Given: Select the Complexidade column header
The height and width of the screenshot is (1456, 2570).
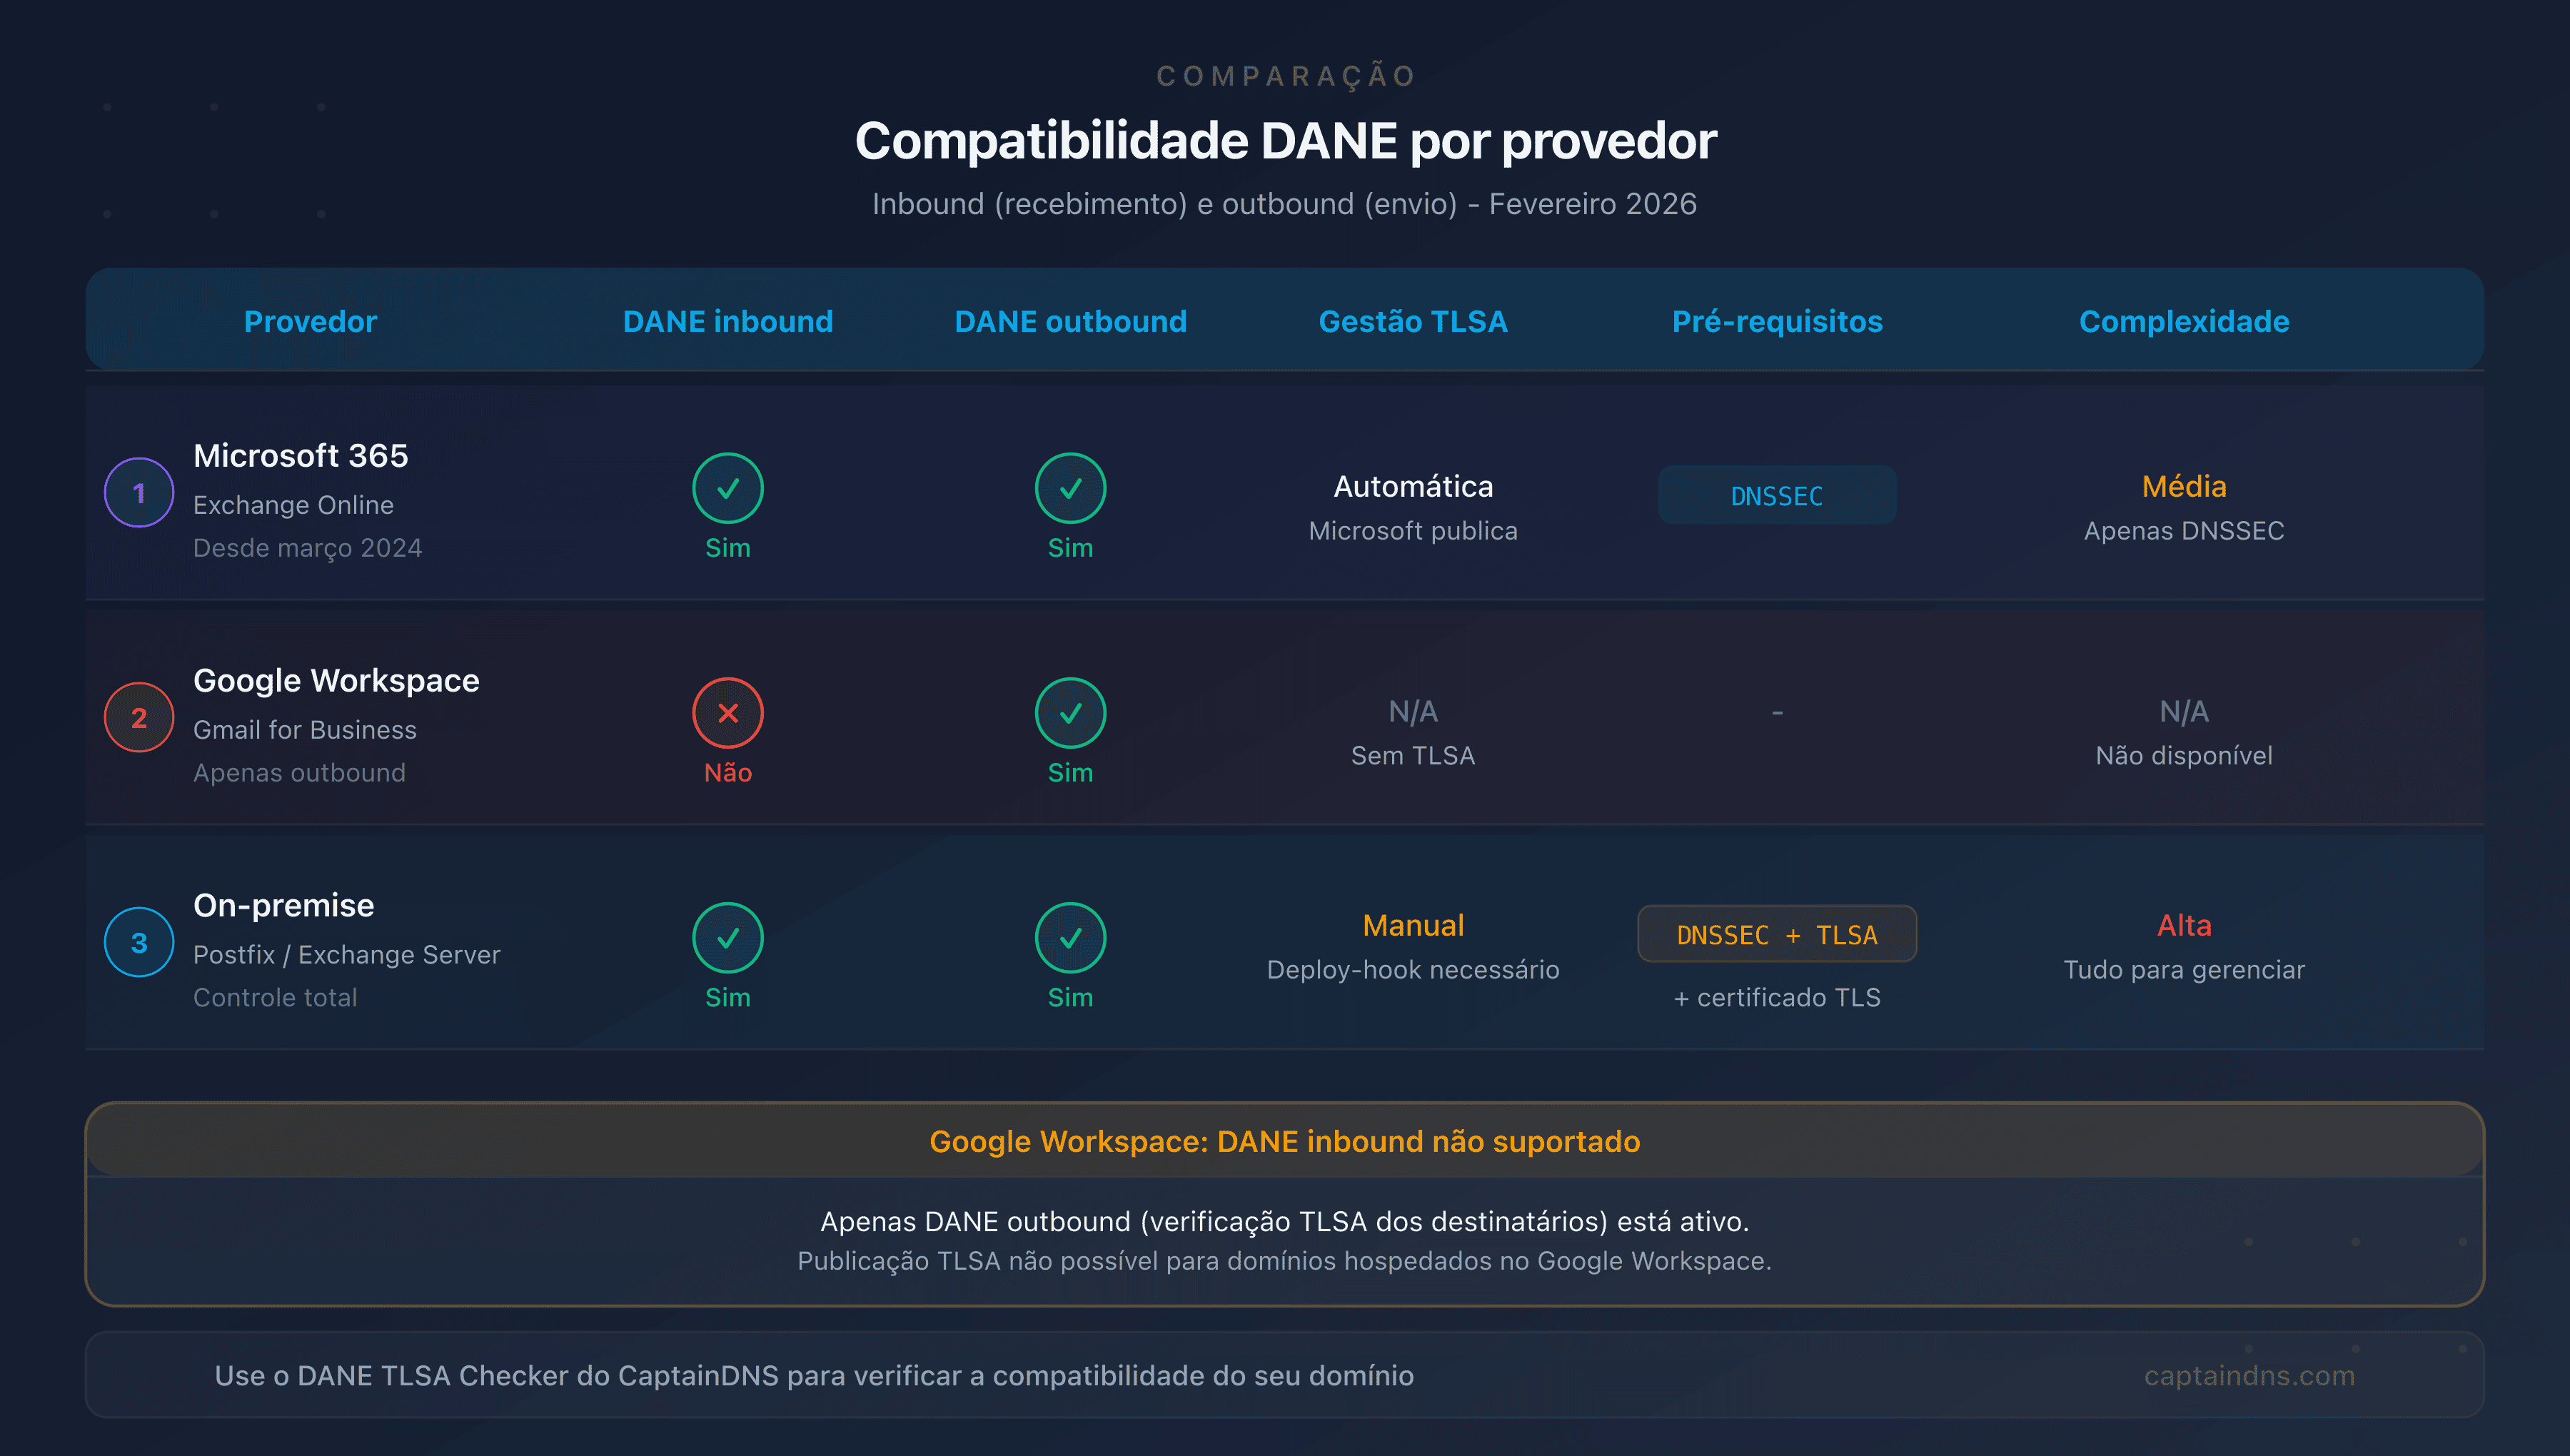Looking at the screenshot, I should pos(2184,321).
